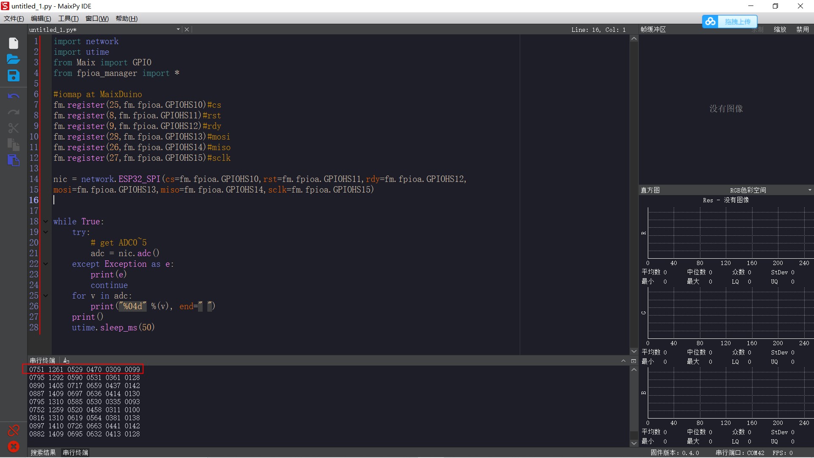Click the 'Res - 没有图像' histogram label

[x=726, y=200]
